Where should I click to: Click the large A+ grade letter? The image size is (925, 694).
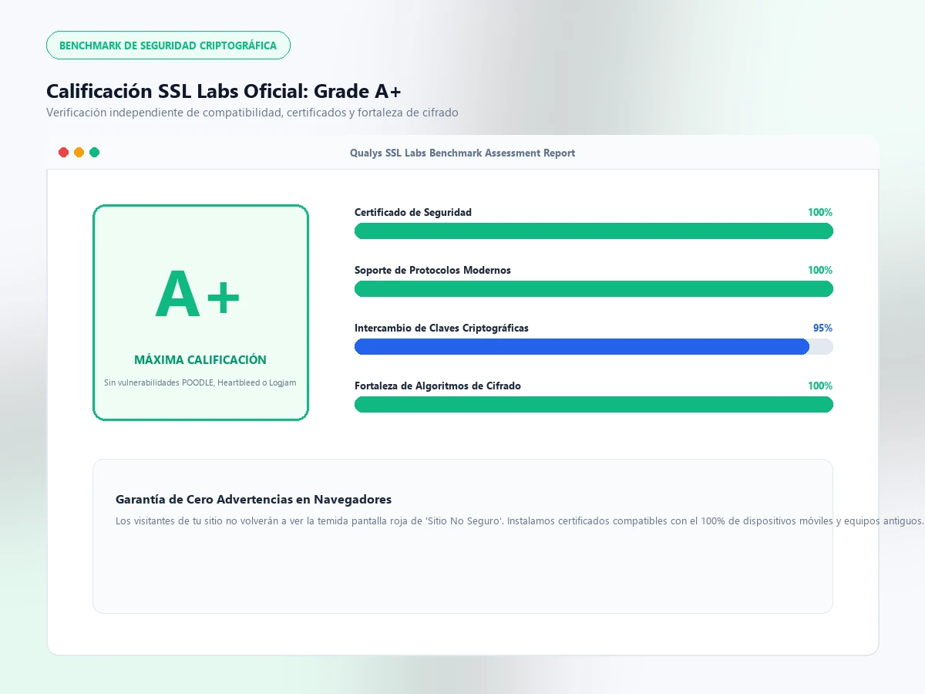198,295
